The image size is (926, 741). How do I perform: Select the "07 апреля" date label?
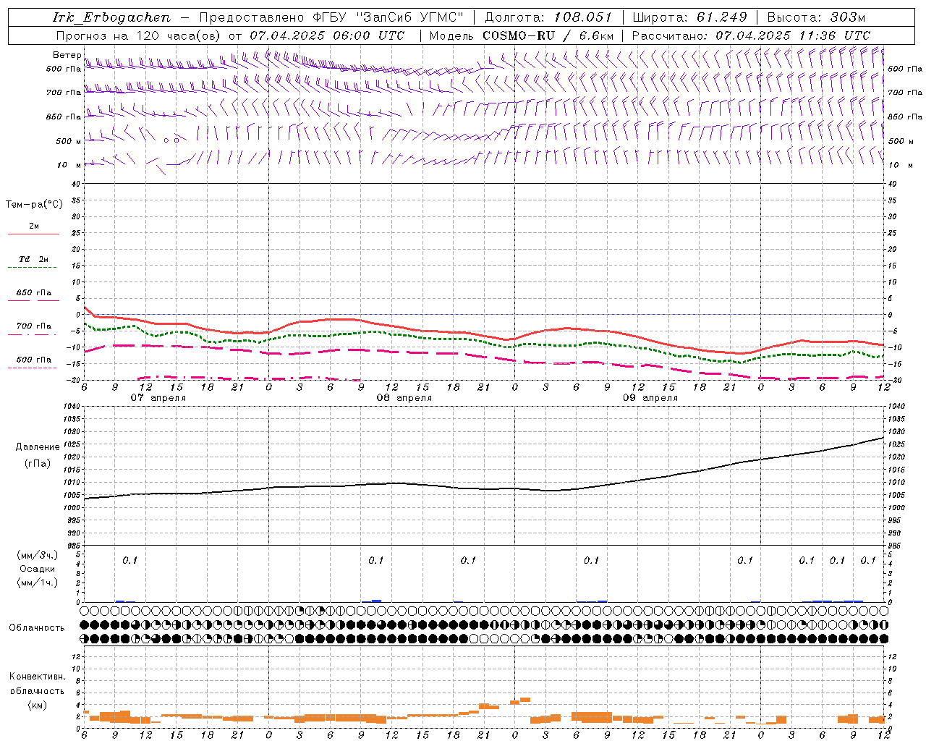158,398
